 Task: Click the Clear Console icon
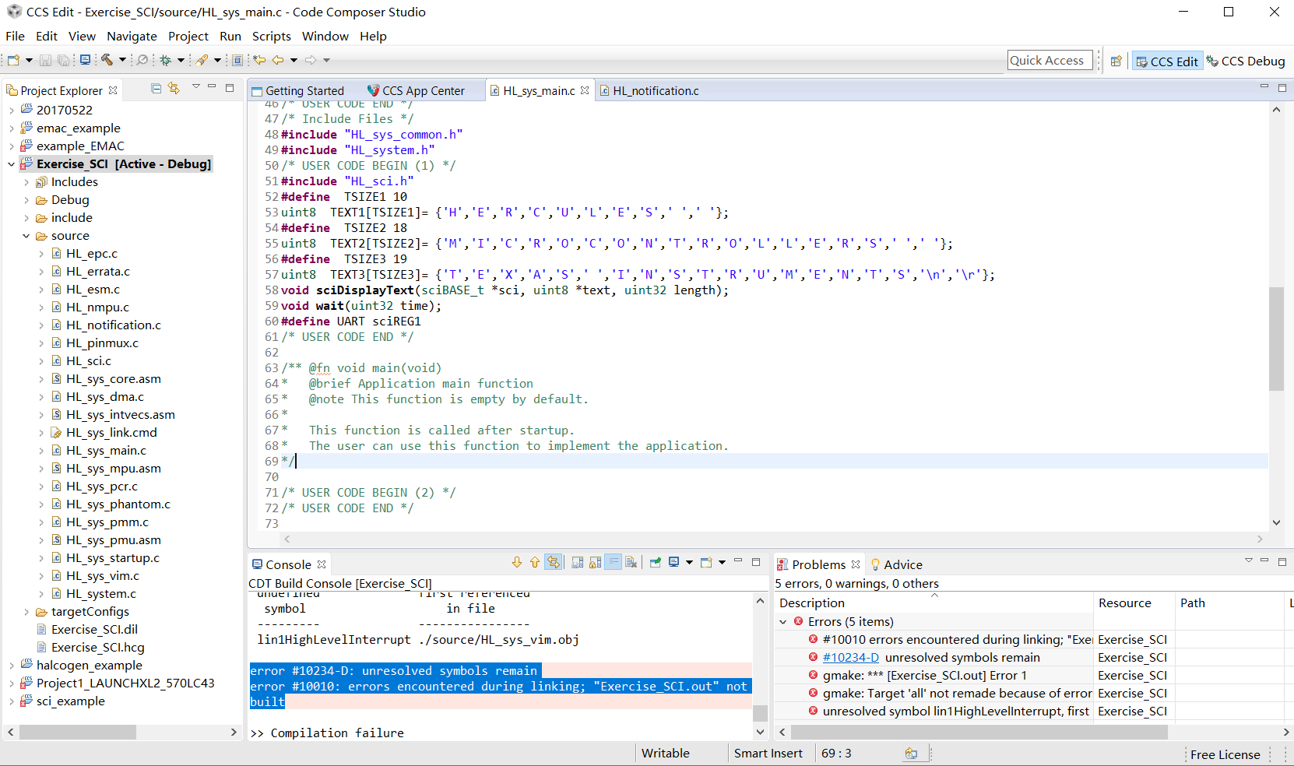[631, 563]
